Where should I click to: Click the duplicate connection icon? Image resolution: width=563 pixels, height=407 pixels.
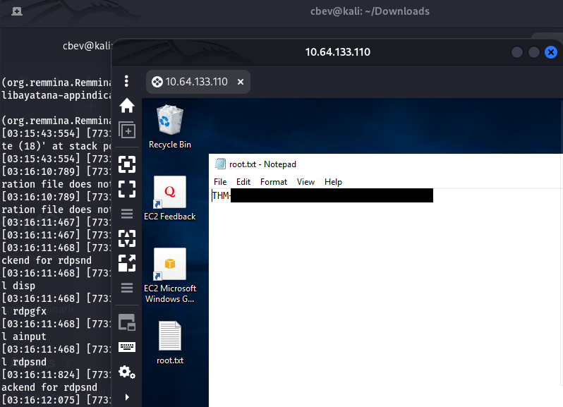coord(127,130)
